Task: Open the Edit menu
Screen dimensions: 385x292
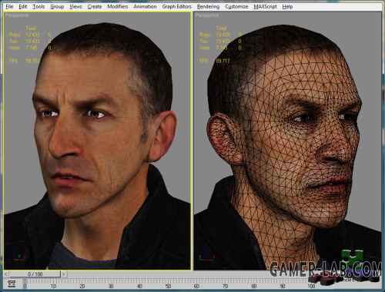Action: (23, 6)
